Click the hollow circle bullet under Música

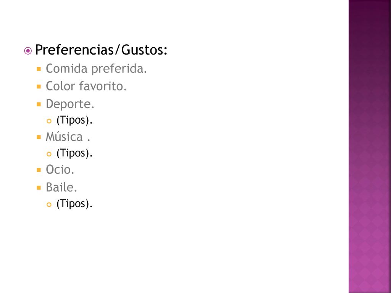[49, 154]
